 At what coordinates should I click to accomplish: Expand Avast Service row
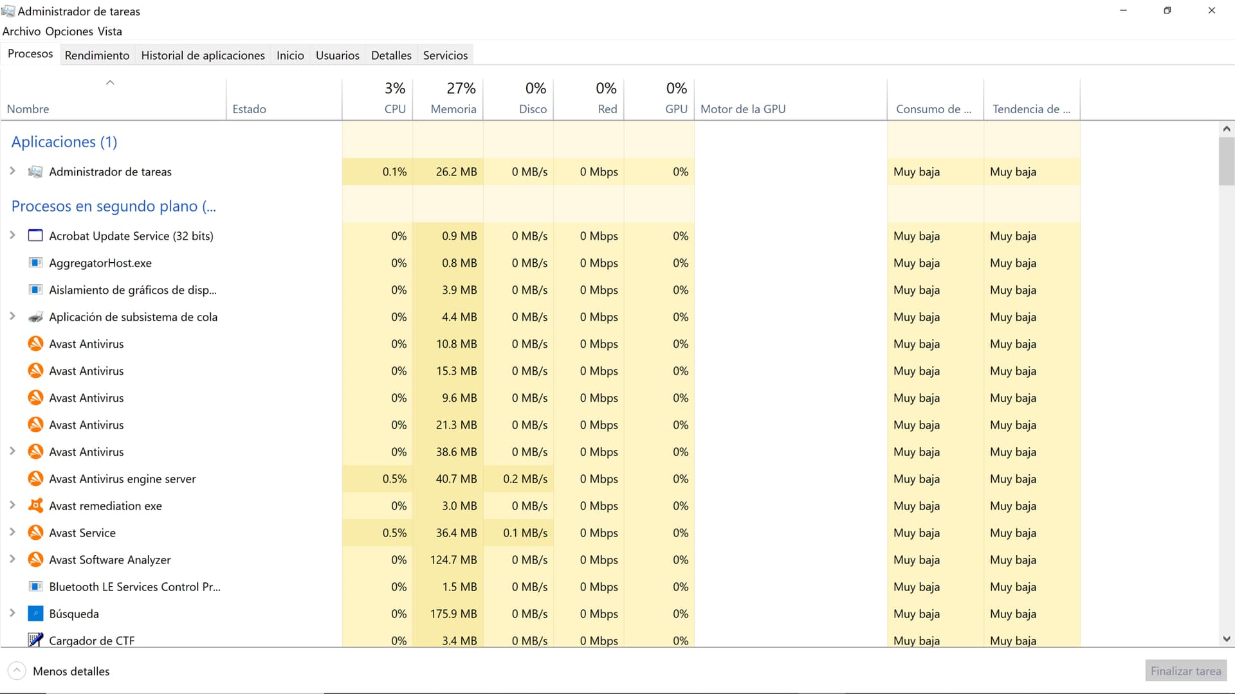click(12, 532)
